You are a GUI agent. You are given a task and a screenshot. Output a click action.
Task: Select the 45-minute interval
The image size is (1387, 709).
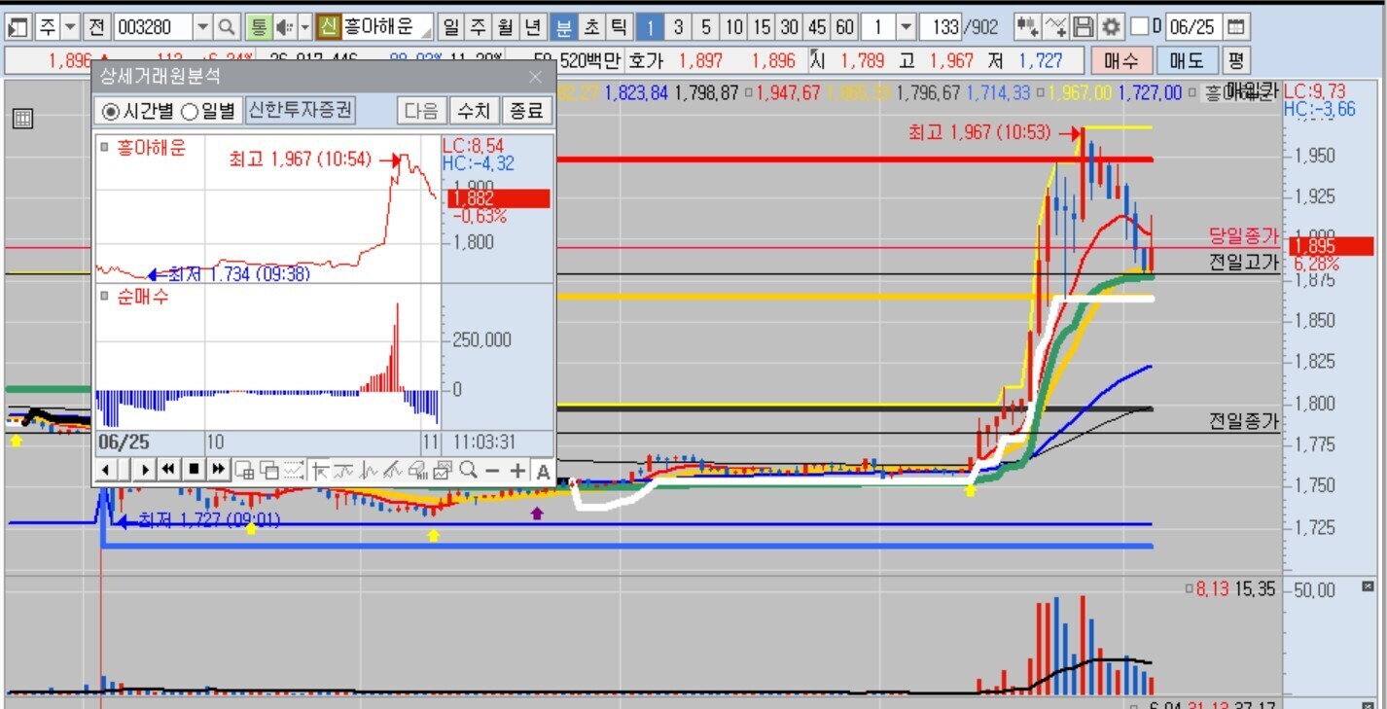coord(816,26)
